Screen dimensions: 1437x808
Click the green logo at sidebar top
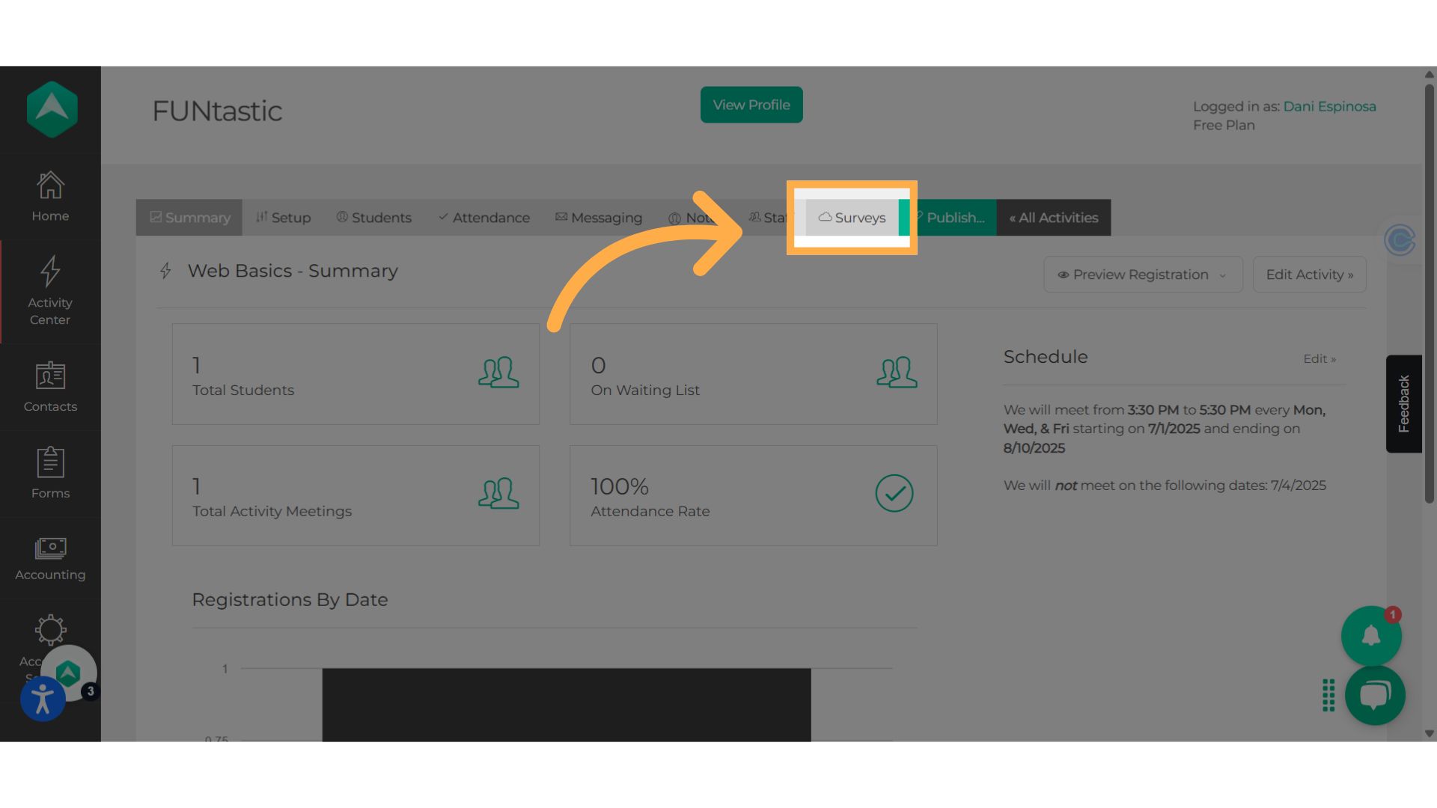52,110
